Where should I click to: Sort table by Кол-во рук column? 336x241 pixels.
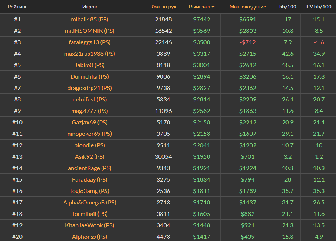163,7
